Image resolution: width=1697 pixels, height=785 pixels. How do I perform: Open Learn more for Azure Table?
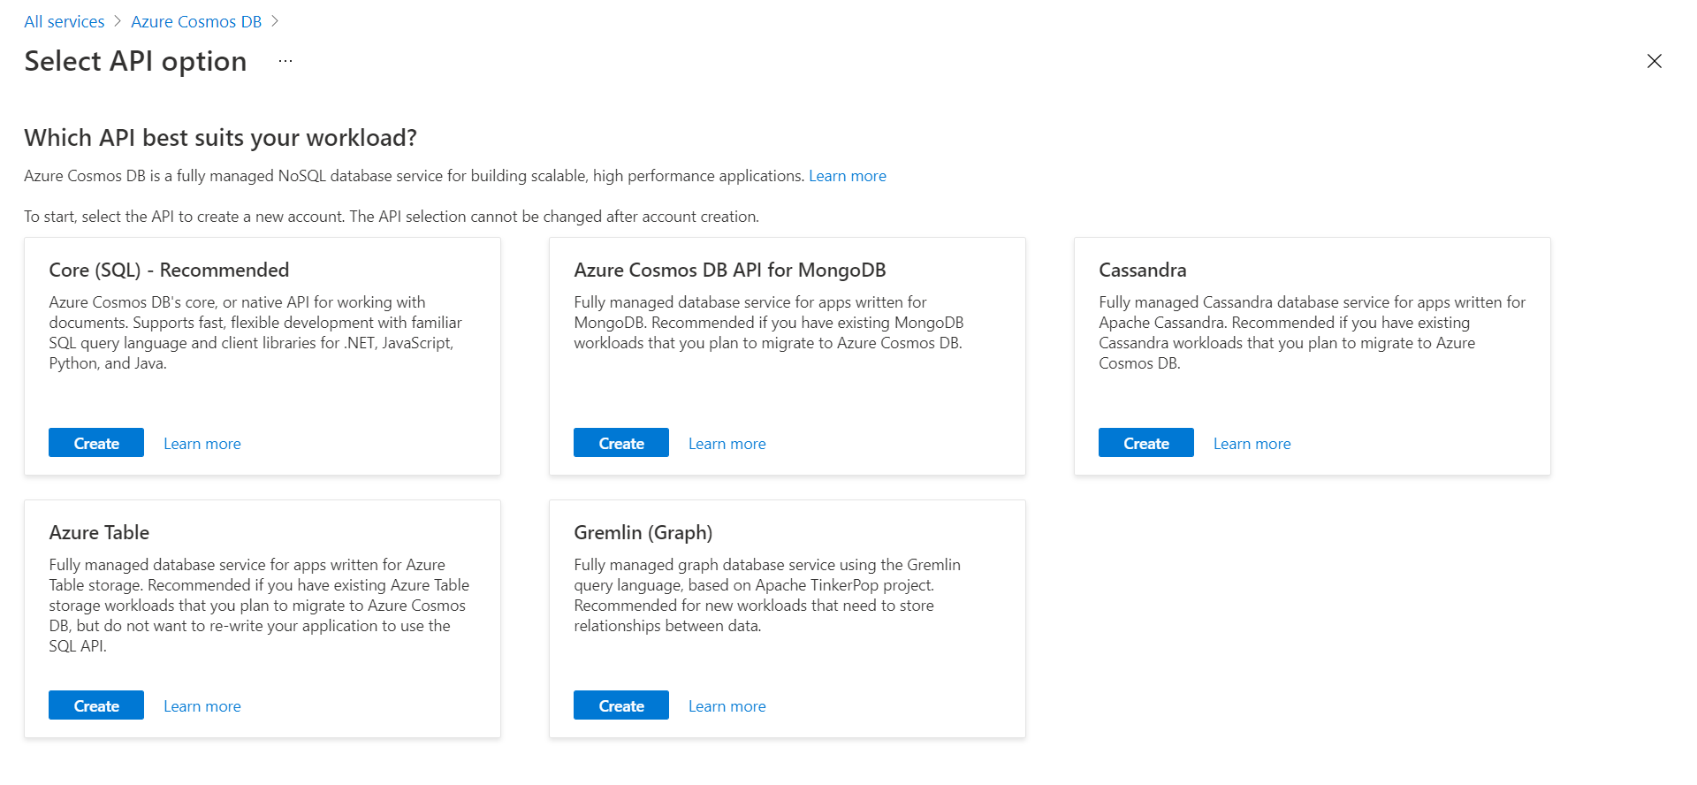tap(202, 706)
